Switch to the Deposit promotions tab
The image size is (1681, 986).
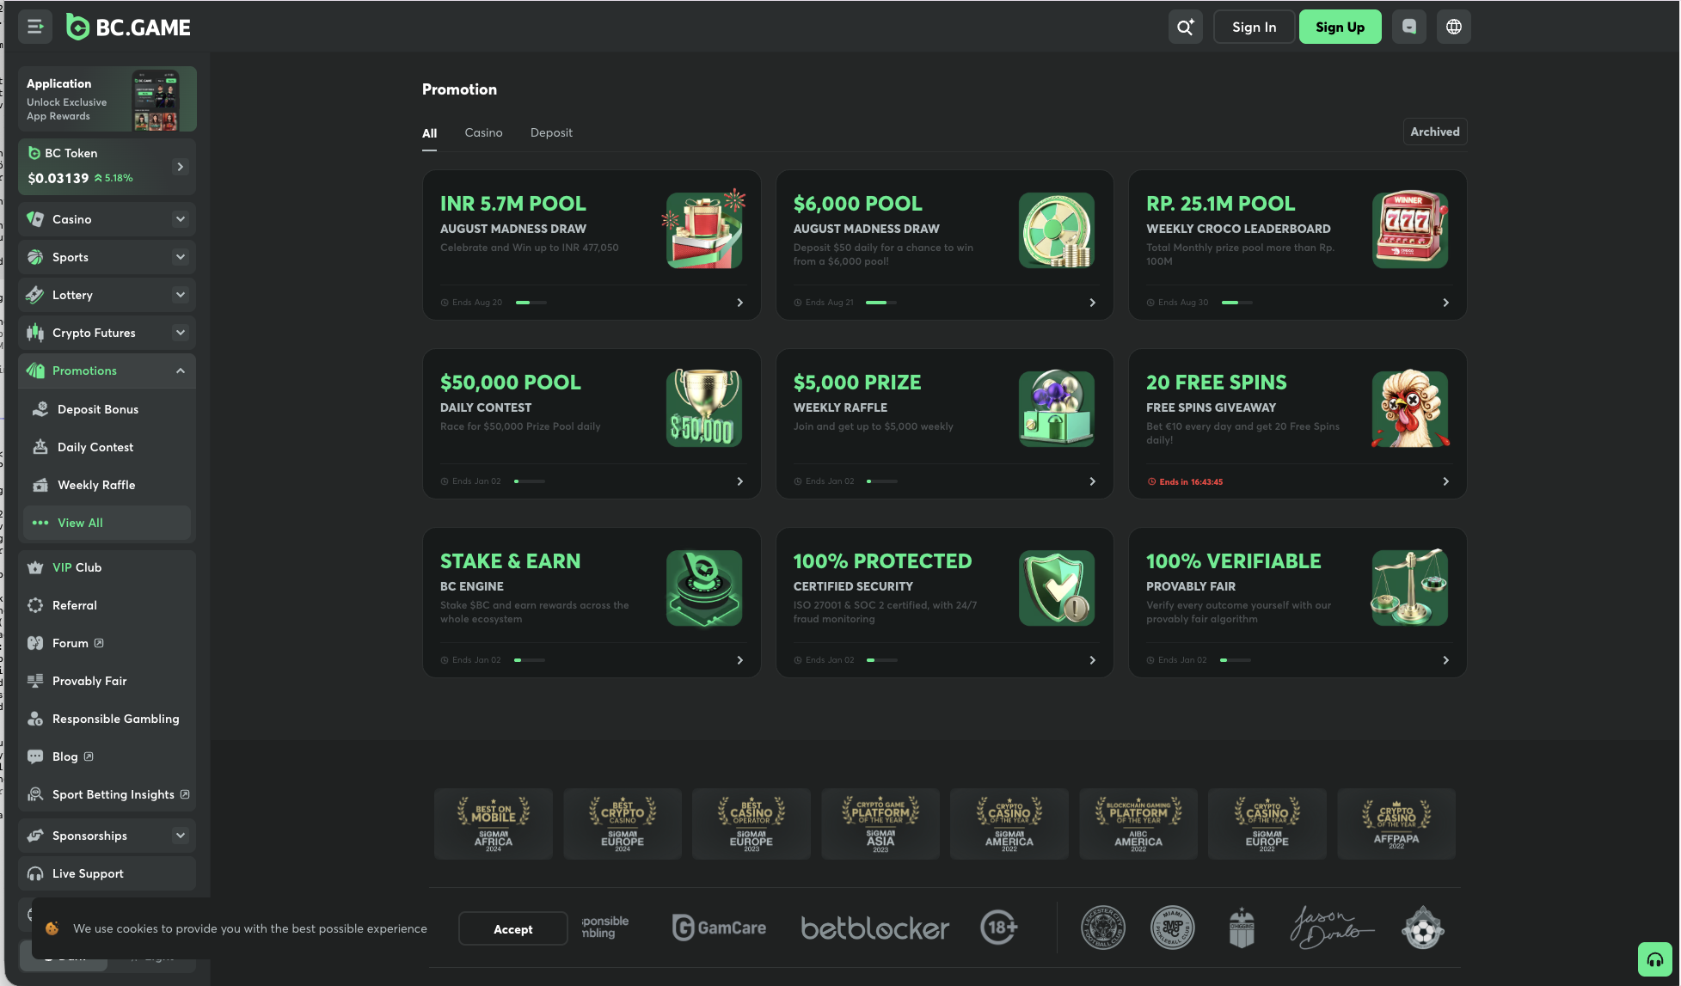coord(551,132)
